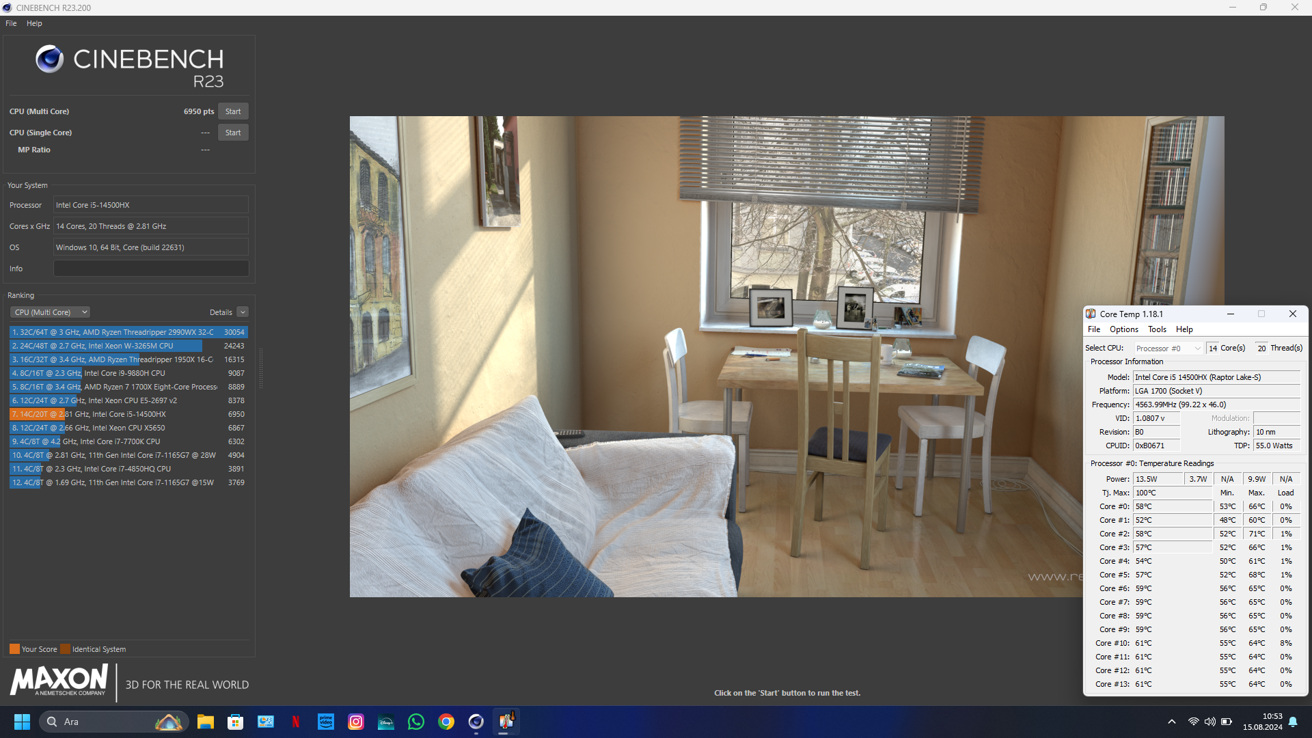The image size is (1312, 738).
Task: Click the Tj. Max 100°C value
Action: tap(1173, 493)
